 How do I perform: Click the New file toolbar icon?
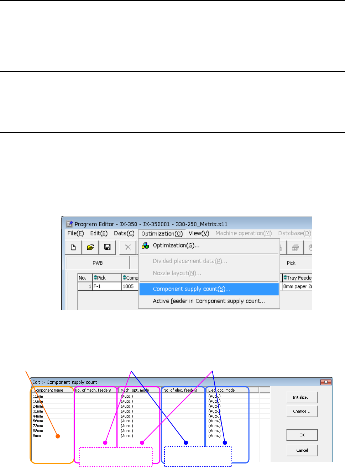pyautogui.click(x=73, y=247)
